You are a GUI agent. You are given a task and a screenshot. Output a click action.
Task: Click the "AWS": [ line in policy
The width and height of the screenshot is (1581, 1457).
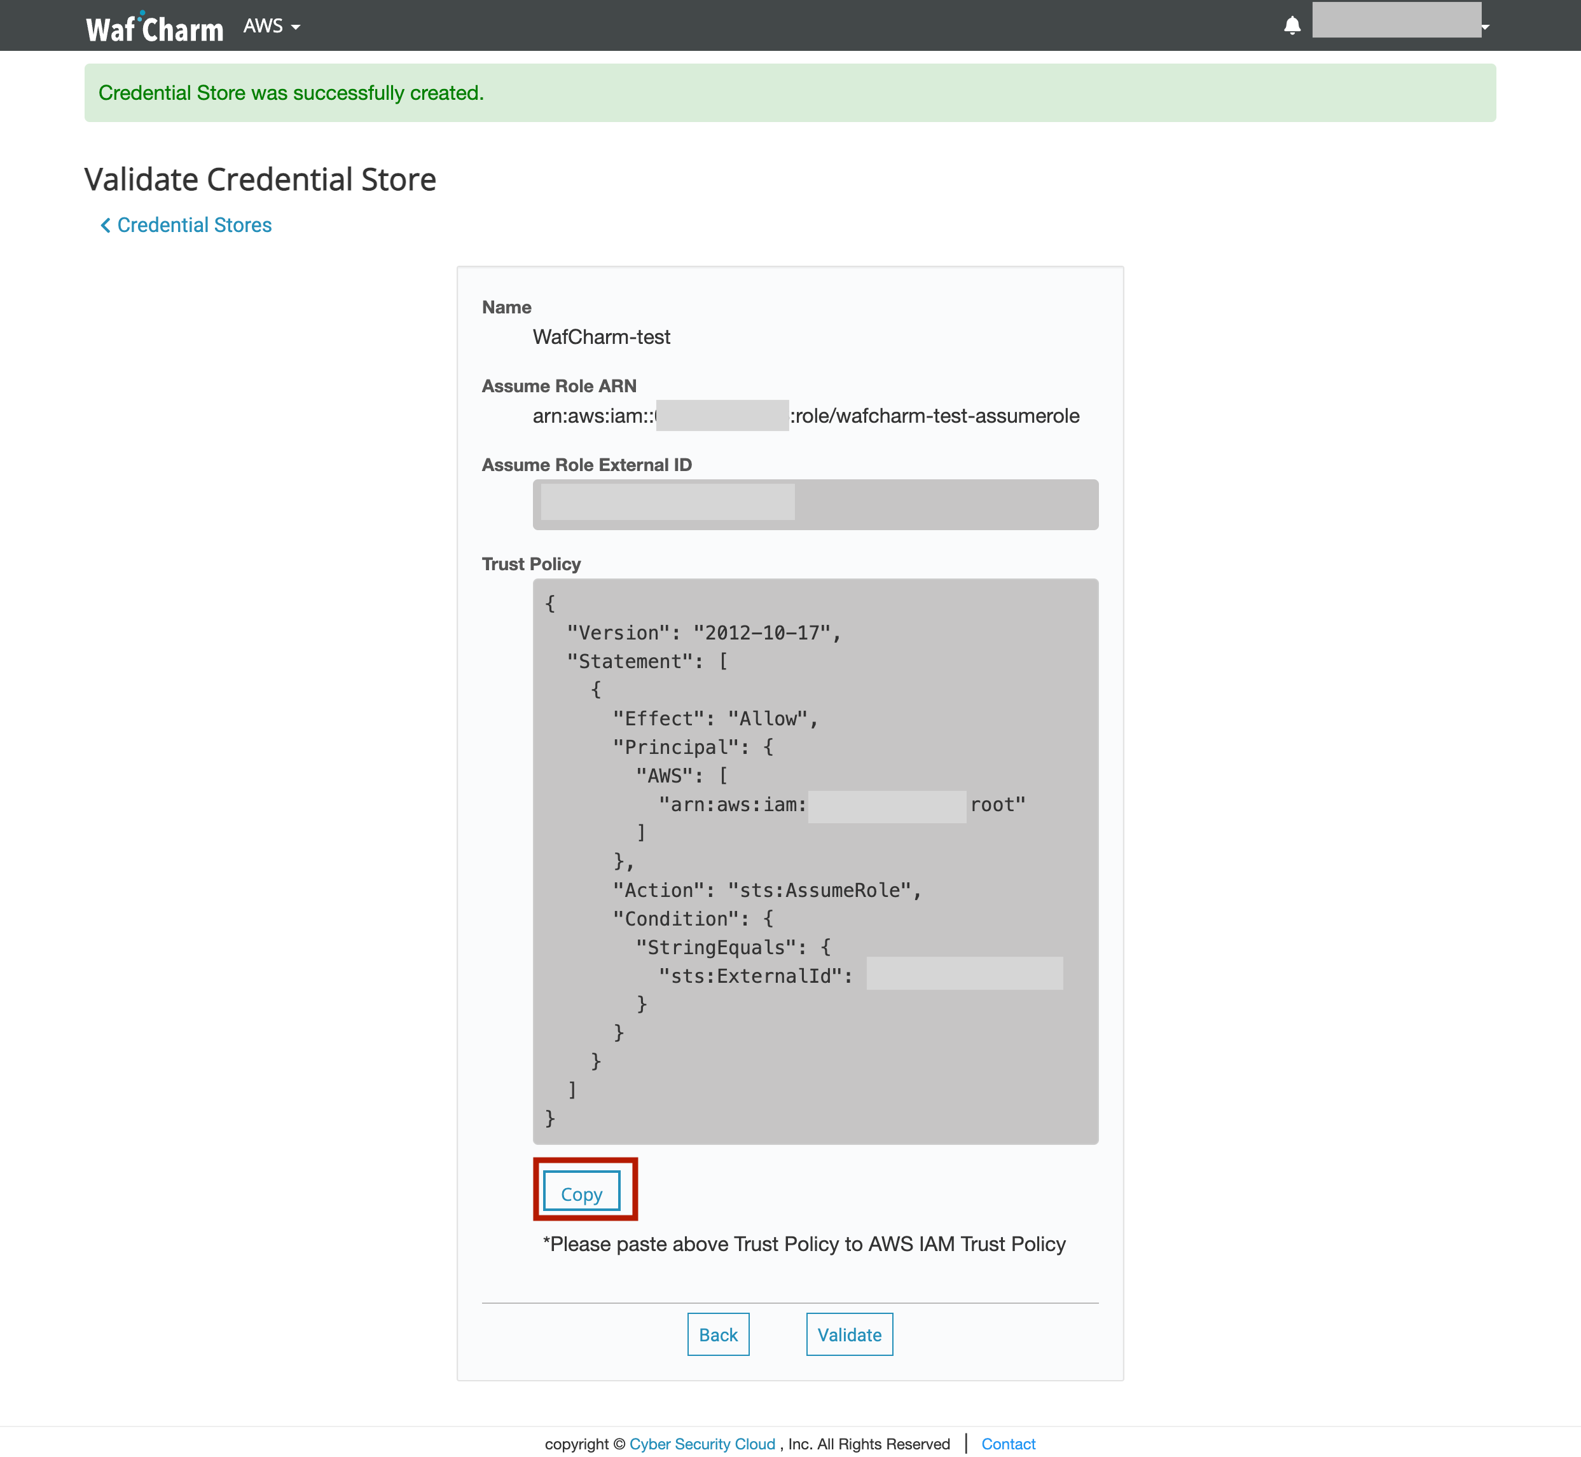682,776
